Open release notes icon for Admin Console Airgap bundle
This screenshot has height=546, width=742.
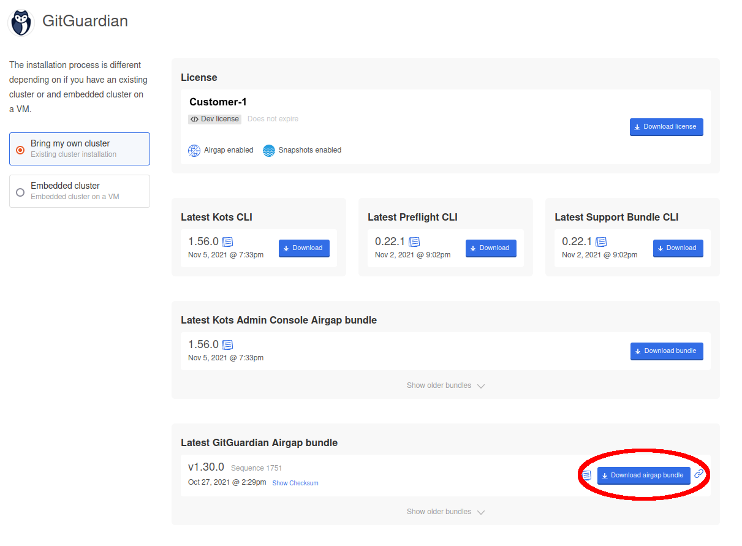(x=227, y=345)
